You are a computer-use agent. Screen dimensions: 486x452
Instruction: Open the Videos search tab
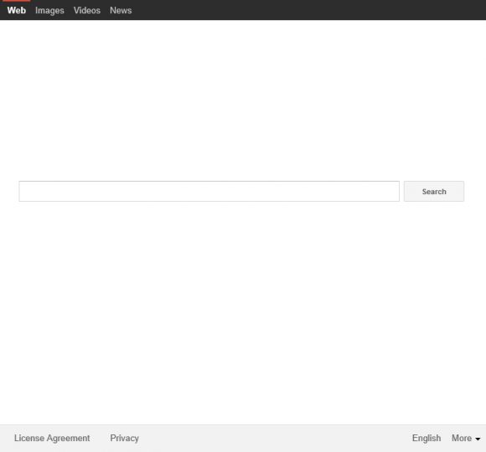pos(87,11)
